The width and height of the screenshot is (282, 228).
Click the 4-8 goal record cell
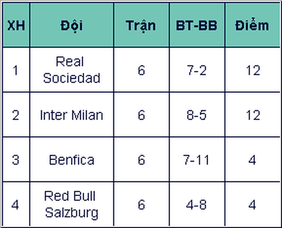click(197, 204)
